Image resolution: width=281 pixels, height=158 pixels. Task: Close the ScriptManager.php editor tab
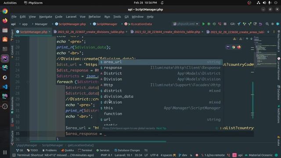coord(50,32)
